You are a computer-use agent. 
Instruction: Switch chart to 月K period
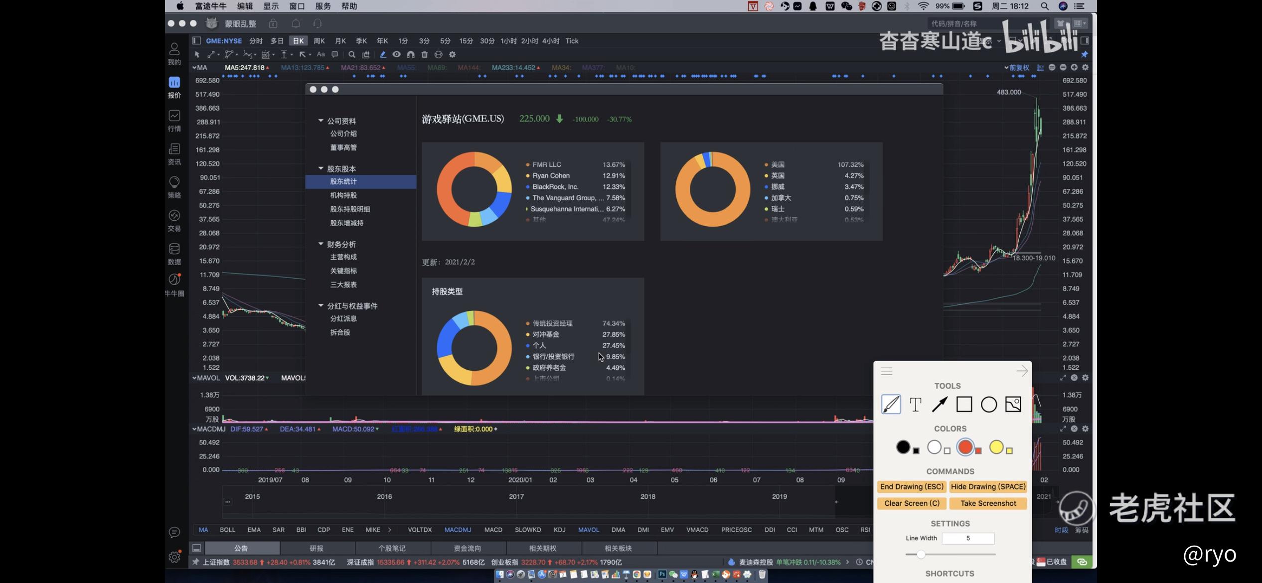[x=340, y=41]
